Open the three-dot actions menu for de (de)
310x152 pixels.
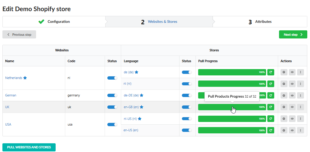click(300, 72)
